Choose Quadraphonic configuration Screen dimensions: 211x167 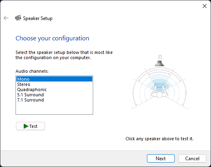(55, 89)
